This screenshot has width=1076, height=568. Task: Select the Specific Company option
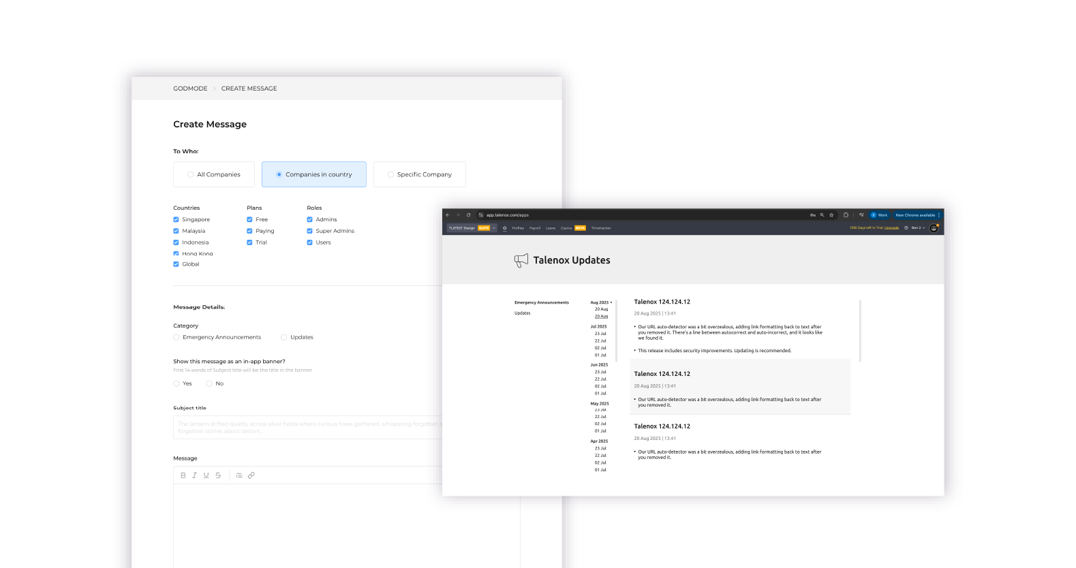(x=420, y=174)
